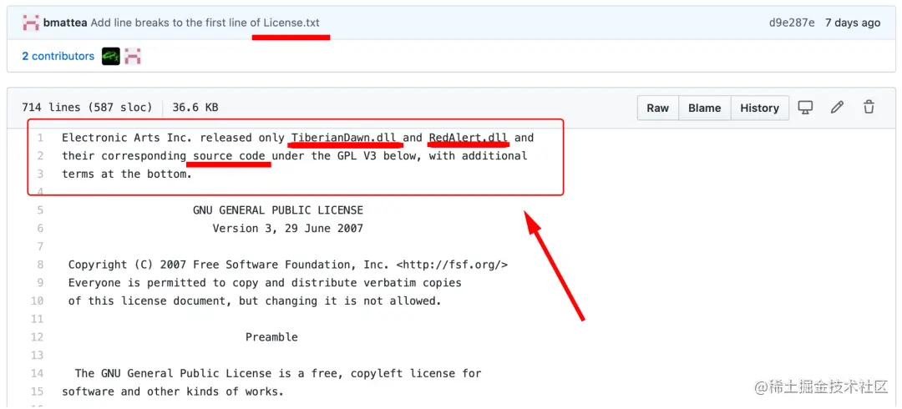Open pink contributor avatar next to the green one
This screenshot has height=409, width=902.
(x=133, y=56)
